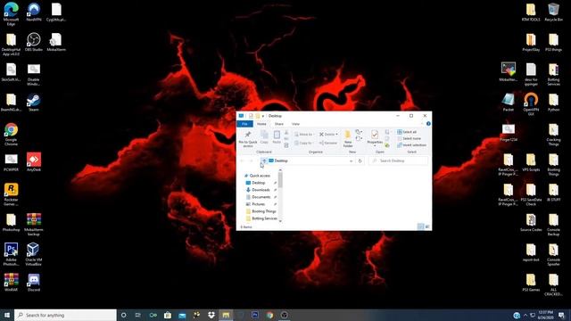Open the Windows Start menu
This screenshot has width=571, height=321.
tap(7, 315)
